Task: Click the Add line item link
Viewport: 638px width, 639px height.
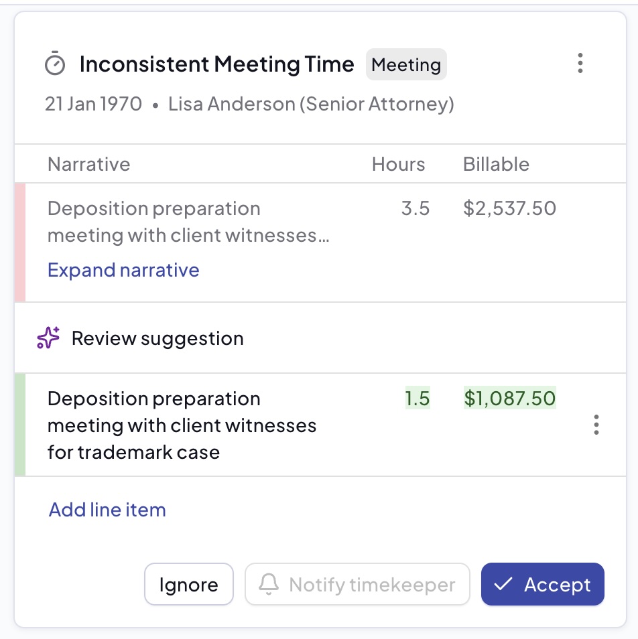Action: pos(107,510)
